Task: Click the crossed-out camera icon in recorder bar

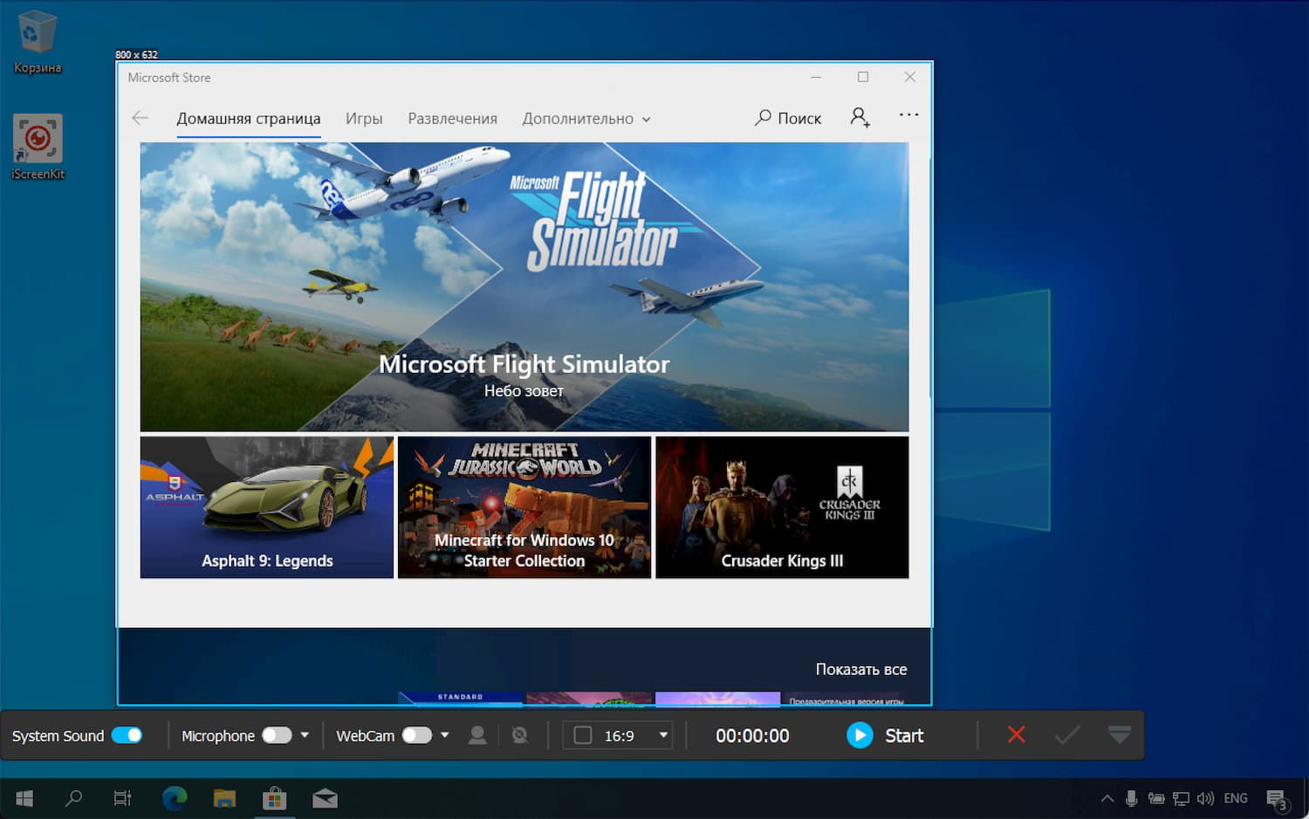Action: point(520,735)
